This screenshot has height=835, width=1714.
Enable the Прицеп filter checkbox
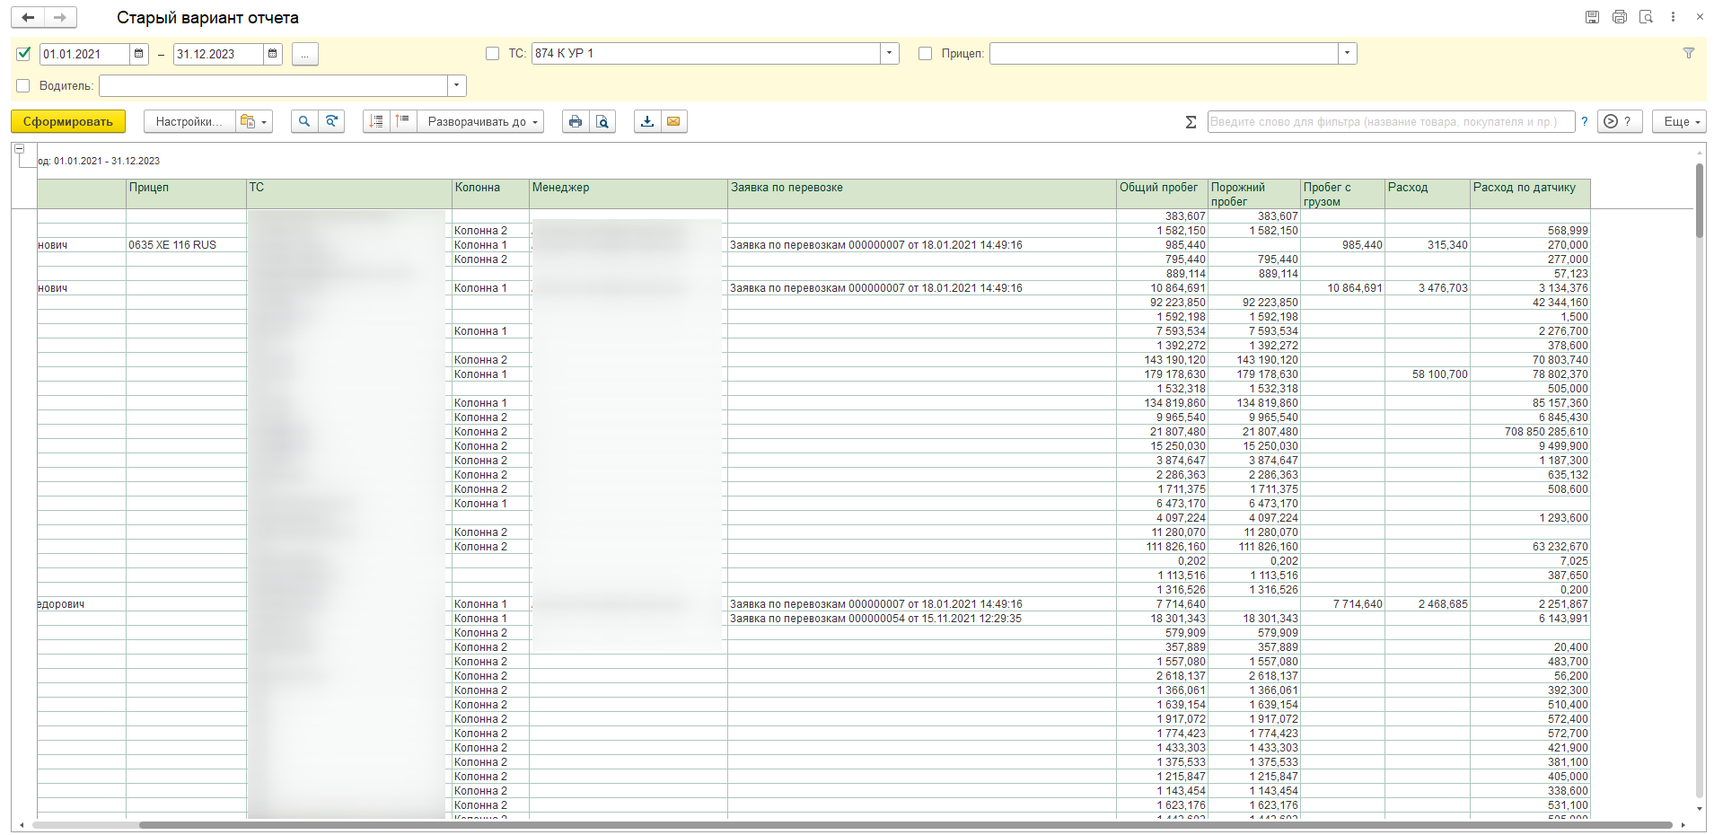(925, 54)
